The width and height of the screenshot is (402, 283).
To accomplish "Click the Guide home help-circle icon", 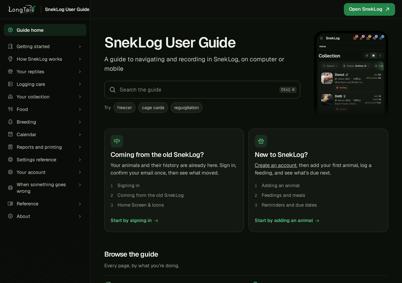I will [x=10, y=30].
